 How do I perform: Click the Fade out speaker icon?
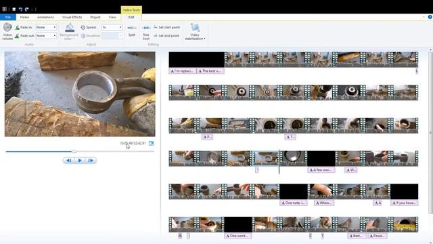(x=18, y=36)
